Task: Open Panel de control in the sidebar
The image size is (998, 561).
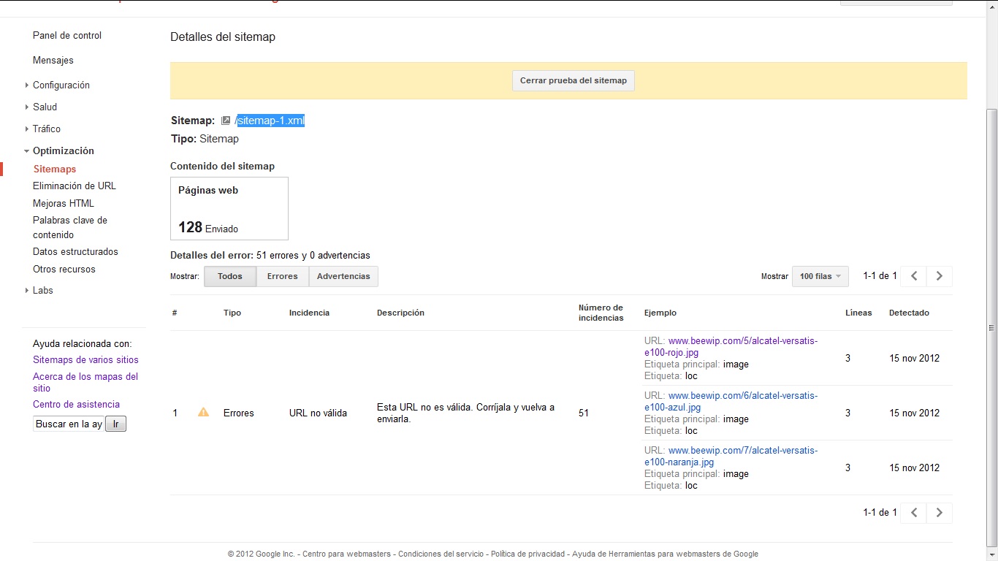Action: [67, 36]
